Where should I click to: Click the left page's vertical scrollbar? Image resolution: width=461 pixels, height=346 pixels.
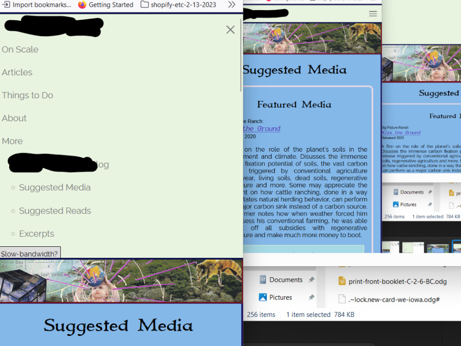coord(241,55)
